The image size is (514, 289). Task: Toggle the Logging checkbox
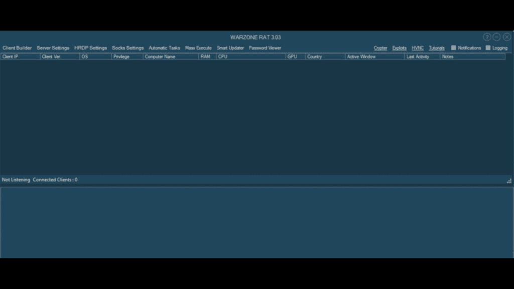(x=488, y=48)
